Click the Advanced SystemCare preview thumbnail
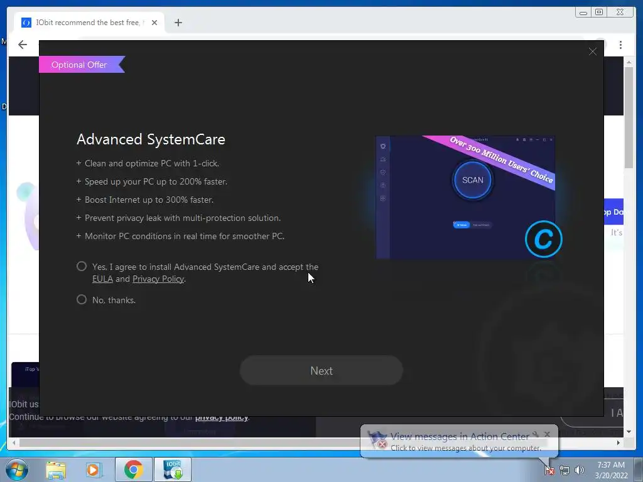 coord(465,197)
